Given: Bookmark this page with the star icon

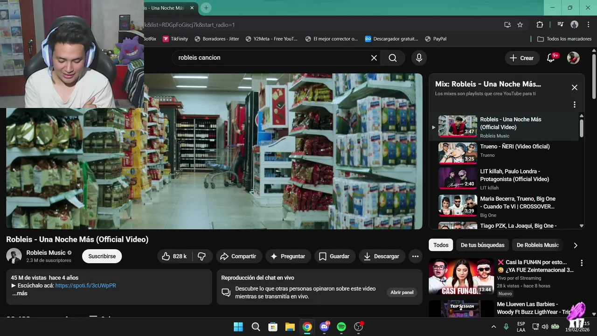Looking at the screenshot, I should click(x=520, y=25).
